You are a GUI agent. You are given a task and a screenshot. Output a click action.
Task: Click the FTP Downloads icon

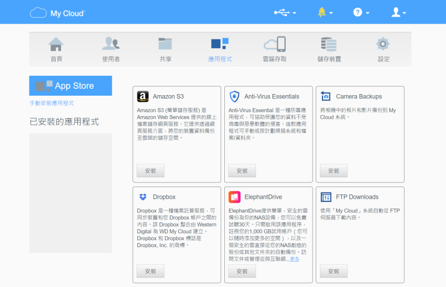point(326,197)
